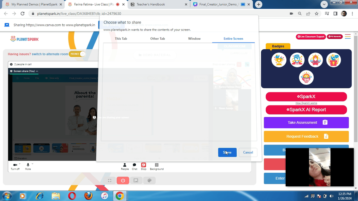Open PS Moments button
This screenshot has height=201, width=358.
pos(335,36)
